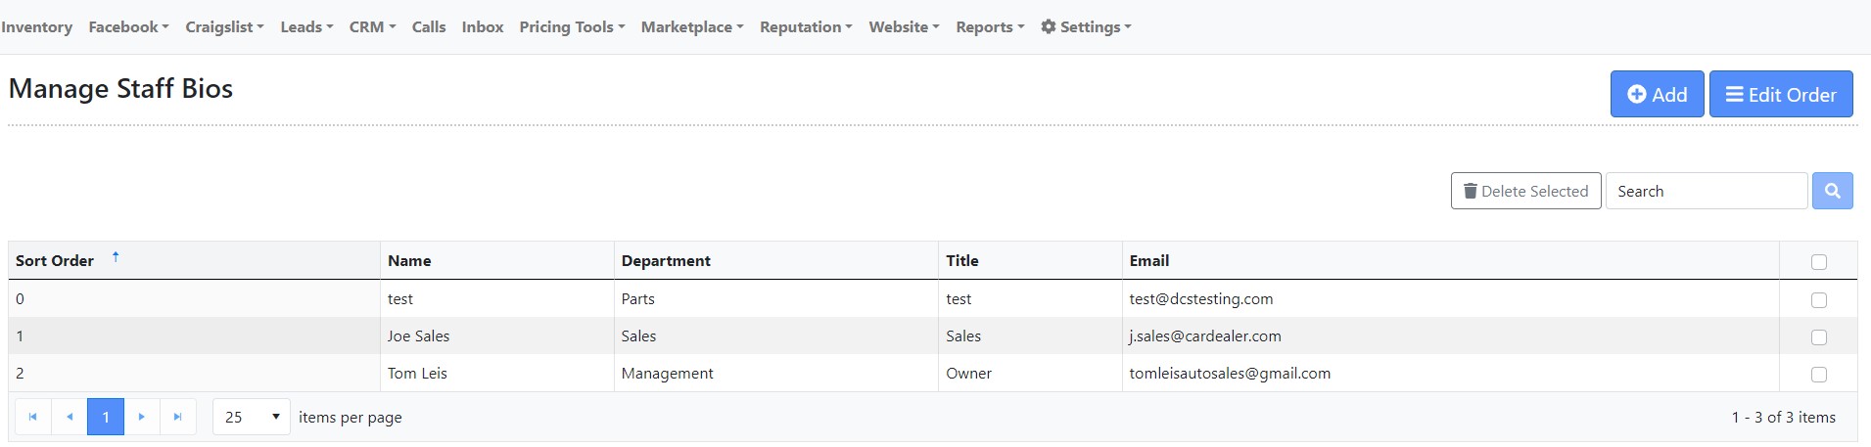The image size is (1871, 447).
Task: Open the items per page dropdown
Action: coord(252,417)
